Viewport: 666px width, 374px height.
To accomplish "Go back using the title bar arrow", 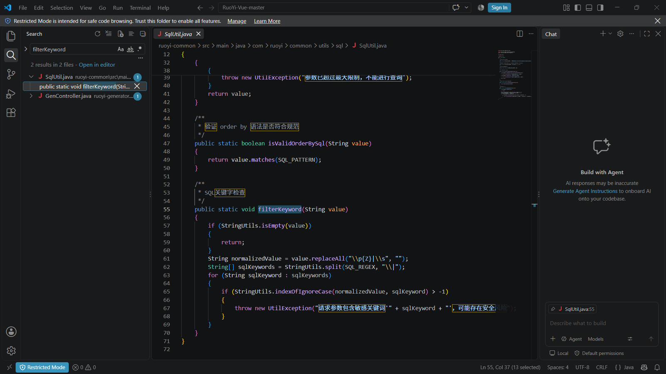I will pyautogui.click(x=200, y=7).
